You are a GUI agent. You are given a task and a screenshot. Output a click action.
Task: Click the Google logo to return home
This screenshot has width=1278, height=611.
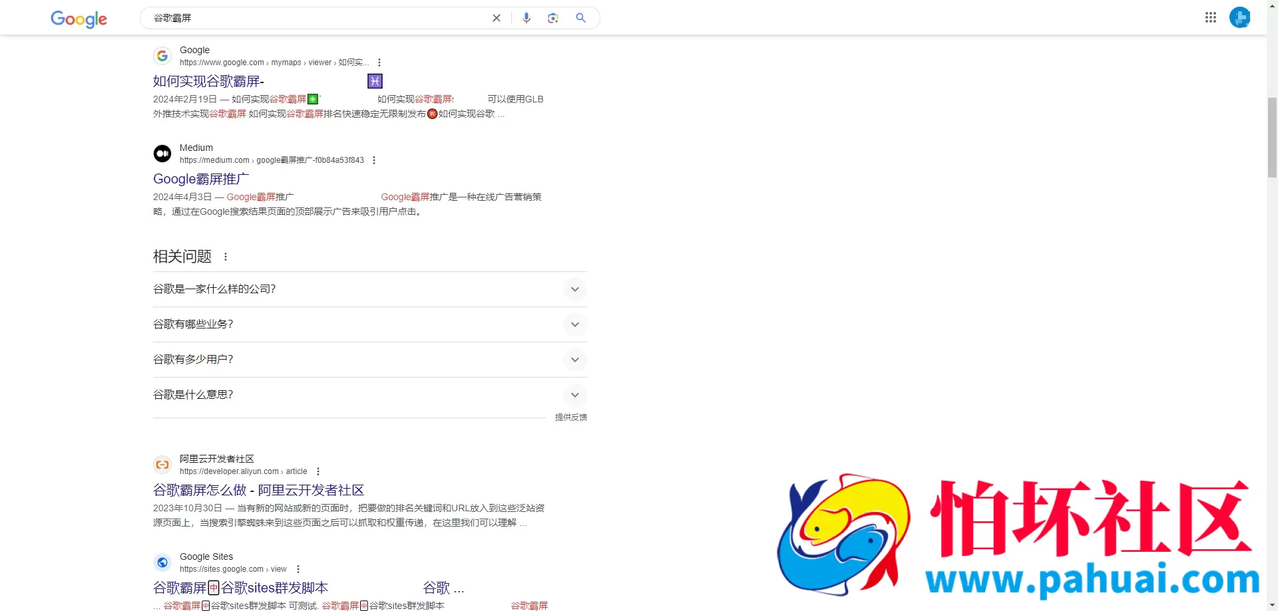(79, 19)
